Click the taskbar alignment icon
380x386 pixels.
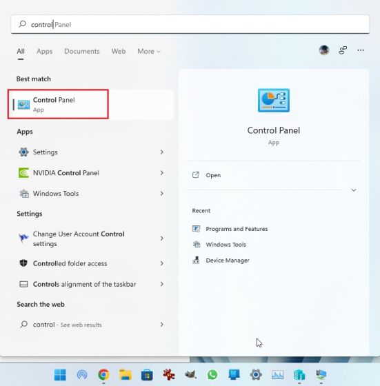[x=23, y=284]
